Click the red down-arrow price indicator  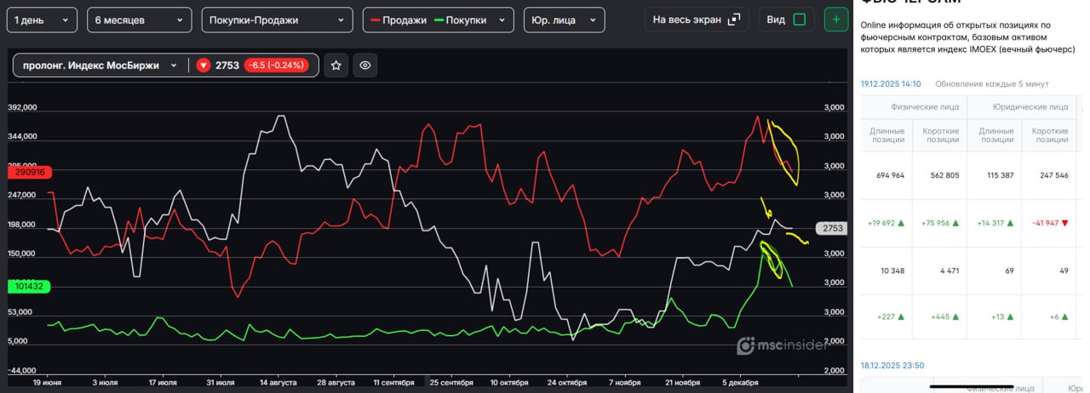pyautogui.click(x=203, y=65)
